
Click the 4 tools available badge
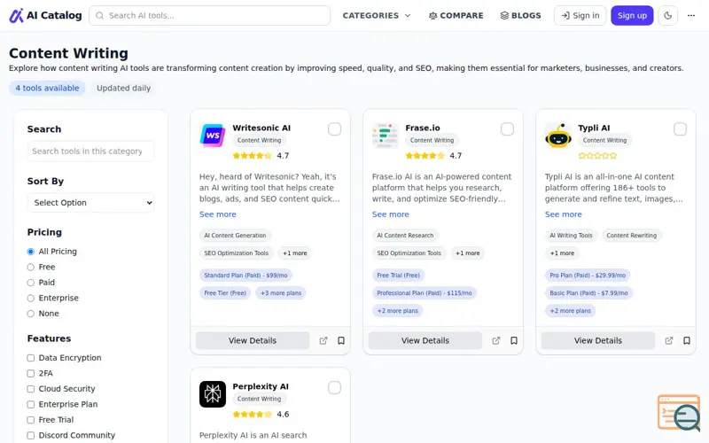click(x=47, y=88)
